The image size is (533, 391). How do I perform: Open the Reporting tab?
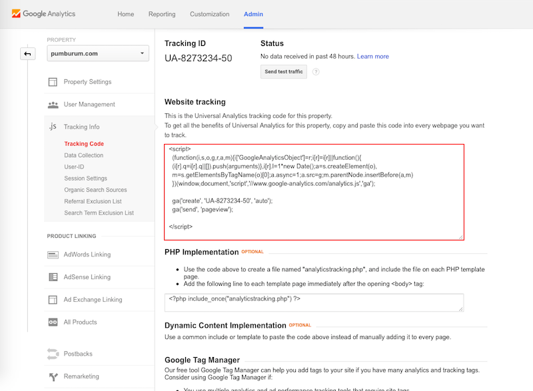pyautogui.click(x=162, y=14)
